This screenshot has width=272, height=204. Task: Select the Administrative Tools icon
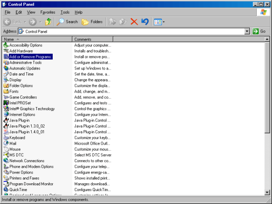tap(6, 63)
